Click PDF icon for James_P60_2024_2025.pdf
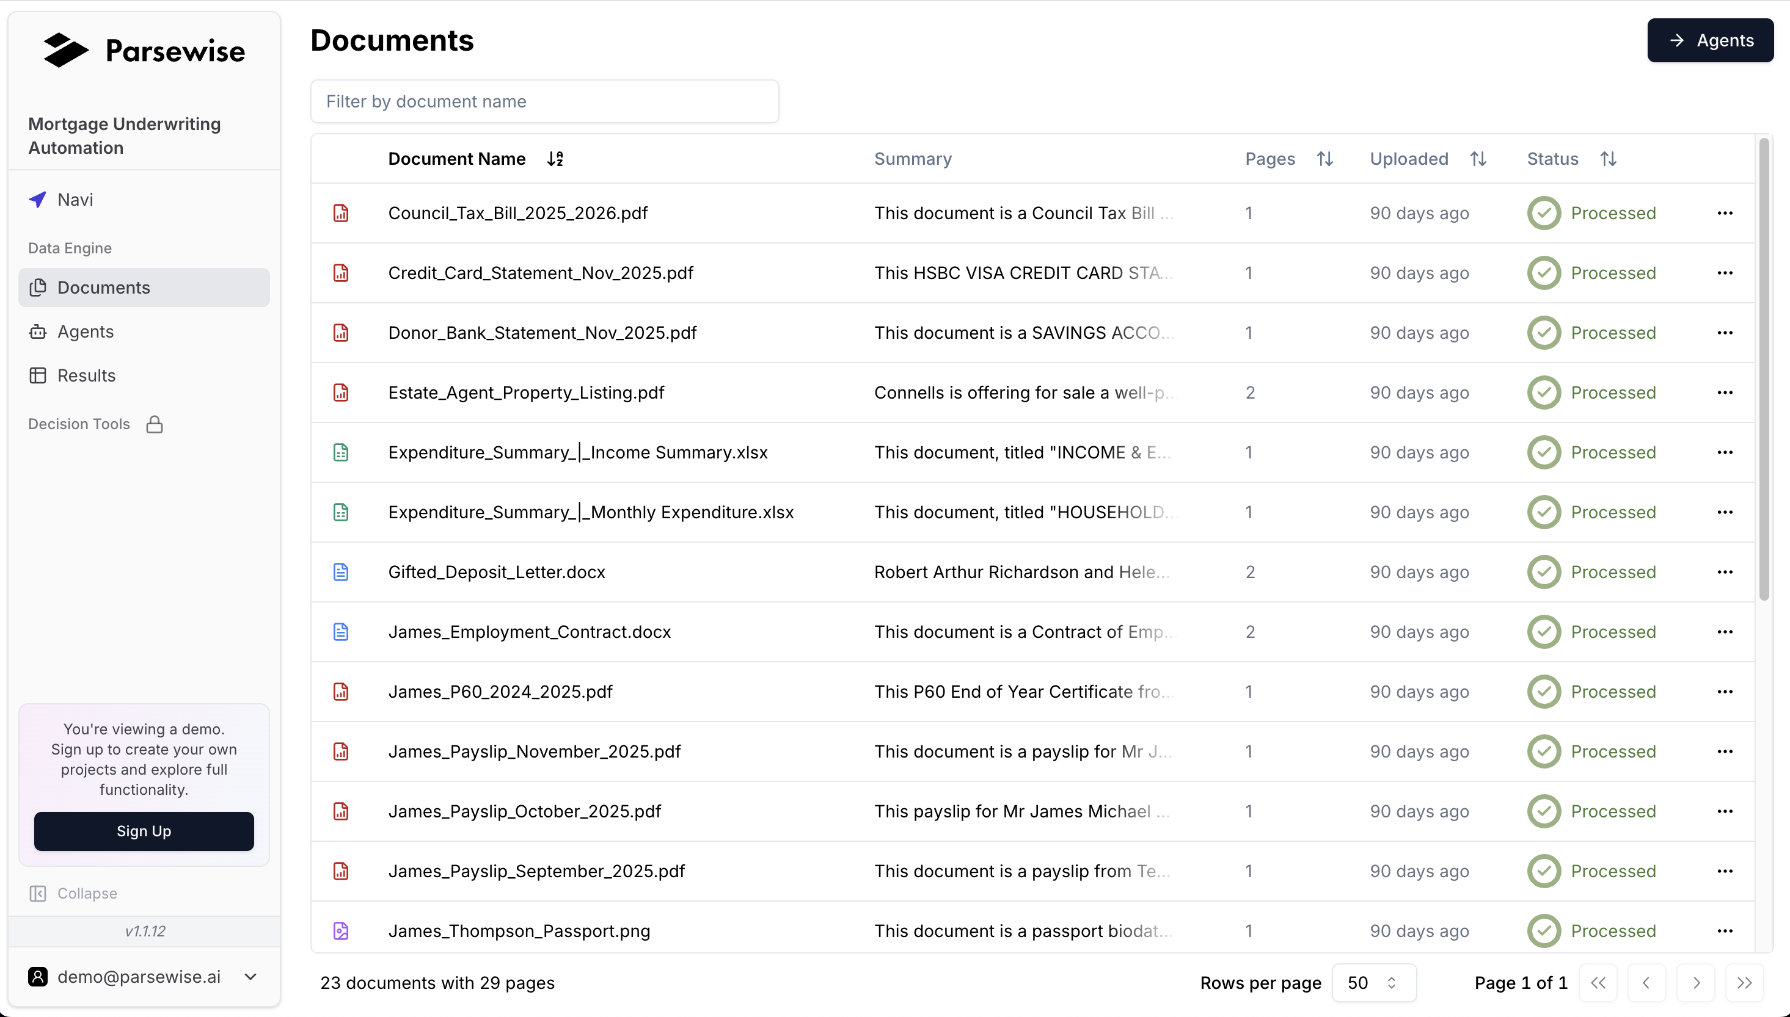The image size is (1790, 1017). (340, 692)
